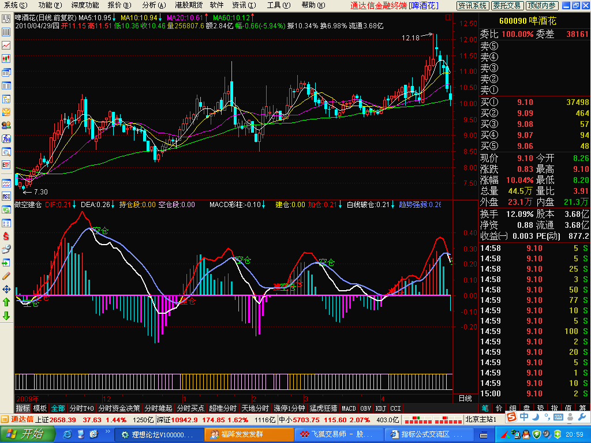Screen dimensions: 591x443
Task: Expand the quick launch chevron in taskbar
Action: pos(107,431)
